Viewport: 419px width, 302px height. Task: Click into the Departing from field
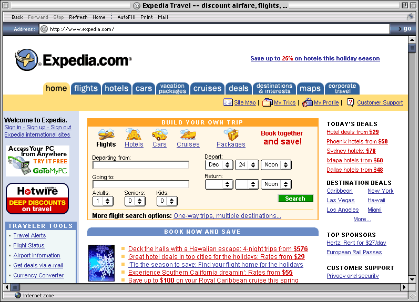point(140,165)
